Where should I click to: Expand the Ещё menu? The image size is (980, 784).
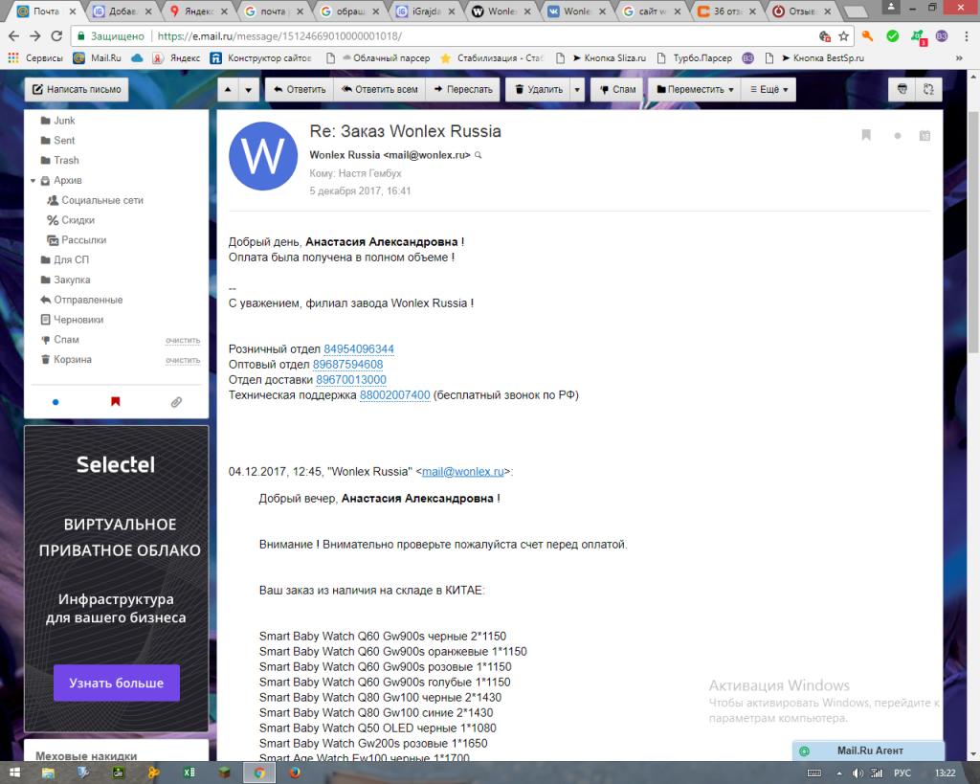click(768, 89)
